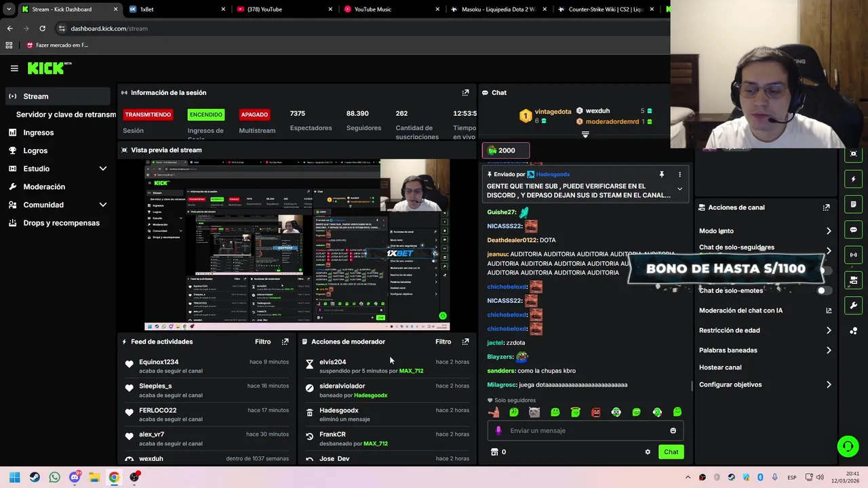Pop out the Feed de actividades panel
Image resolution: width=868 pixels, height=488 pixels.
pos(285,342)
